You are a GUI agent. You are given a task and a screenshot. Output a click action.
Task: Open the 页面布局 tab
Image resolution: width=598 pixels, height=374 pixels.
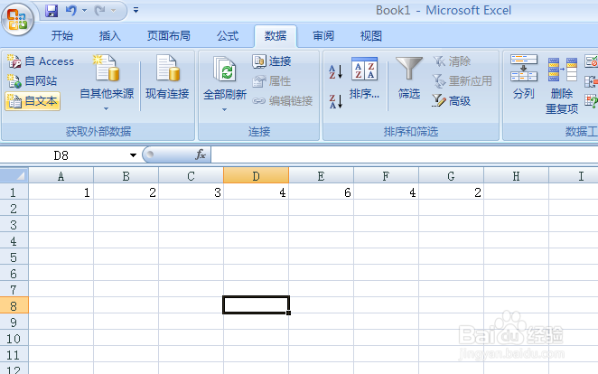169,36
